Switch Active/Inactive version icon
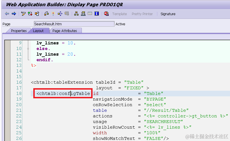 click(x=30, y=14)
